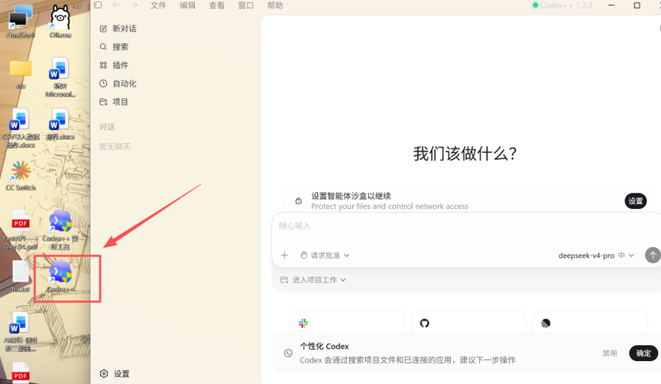Select the Codex++ 管理工具 desktop shortcut
This screenshot has width=661, height=384.
point(60,230)
